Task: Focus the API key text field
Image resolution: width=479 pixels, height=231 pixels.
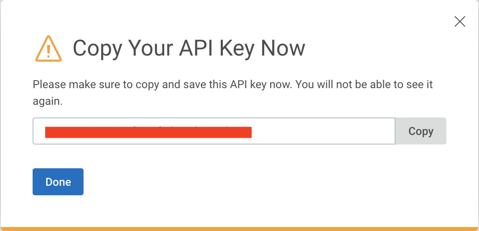Action: coord(214,131)
